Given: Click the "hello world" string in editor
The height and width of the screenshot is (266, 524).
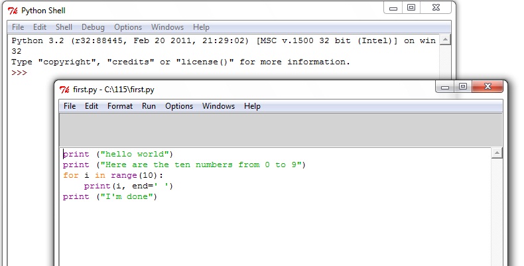Looking at the screenshot, I should (x=135, y=154).
